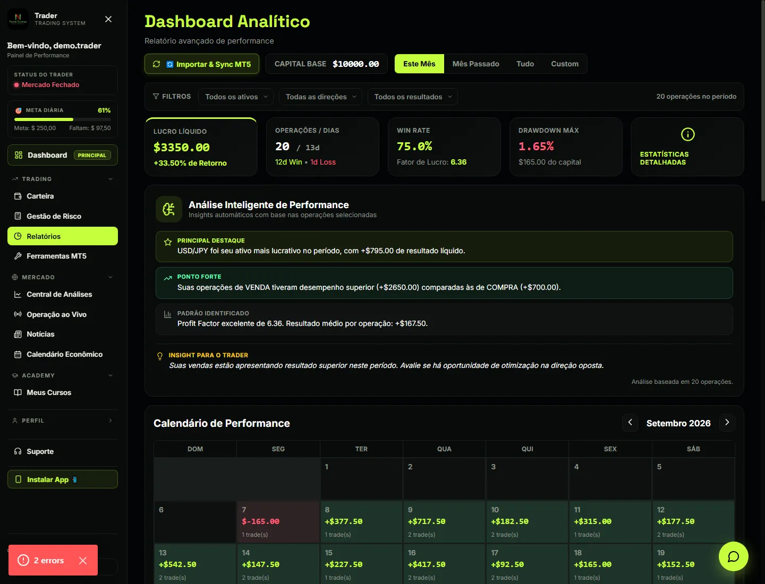765x584 pixels.
Task: Click the Instalar App phone icon
Action: click(x=19, y=479)
